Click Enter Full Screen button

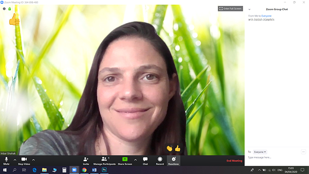[x=230, y=9]
